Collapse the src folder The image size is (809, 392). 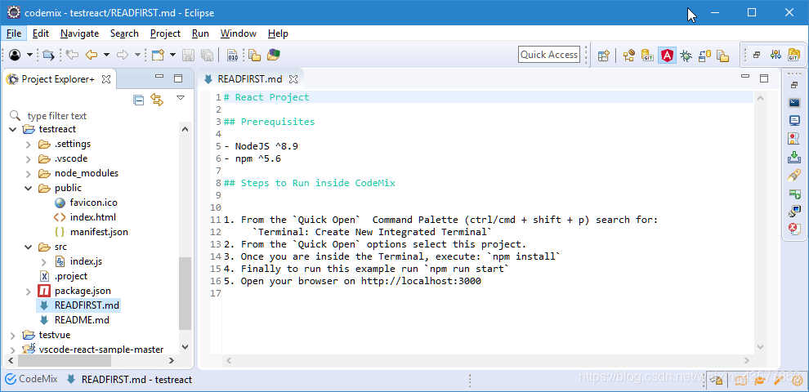29,247
